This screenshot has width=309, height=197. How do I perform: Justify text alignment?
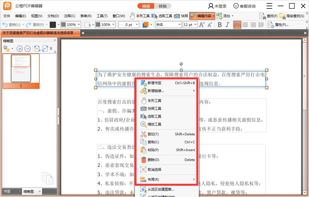click(261, 25)
